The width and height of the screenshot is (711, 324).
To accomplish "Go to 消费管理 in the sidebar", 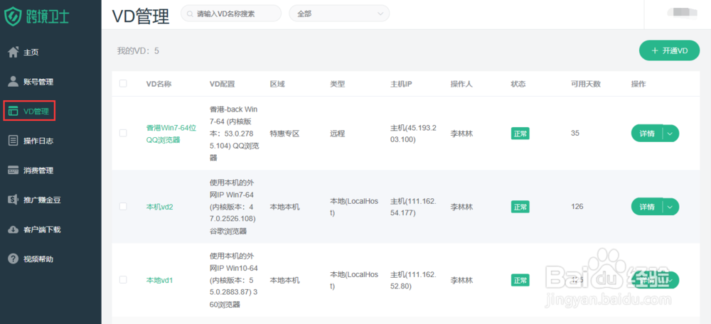I will (38, 171).
